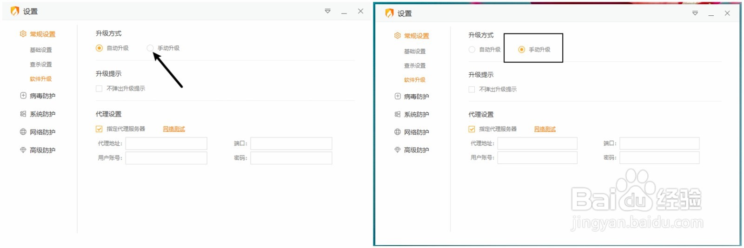Click the 系统防护 grid icon in right window

(x=398, y=114)
